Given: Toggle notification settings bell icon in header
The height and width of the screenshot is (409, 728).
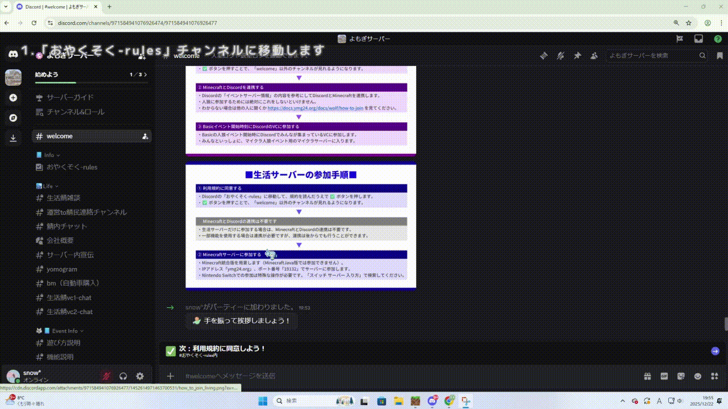Looking at the screenshot, I should tap(560, 56).
